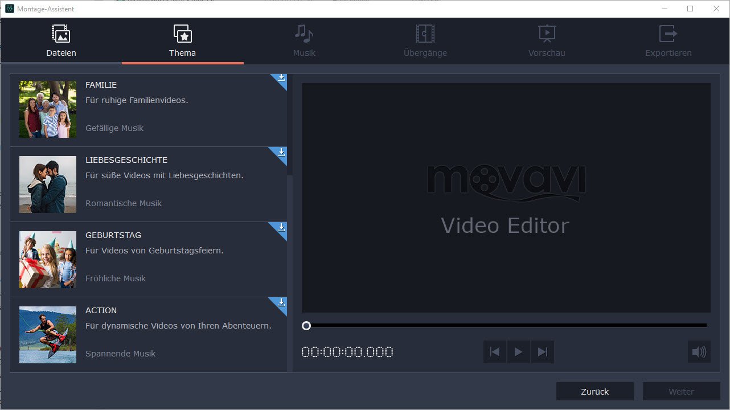Image resolution: width=730 pixels, height=410 pixels.
Task: Select the Vorschau tab
Action: pyautogui.click(x=547, y=40)
